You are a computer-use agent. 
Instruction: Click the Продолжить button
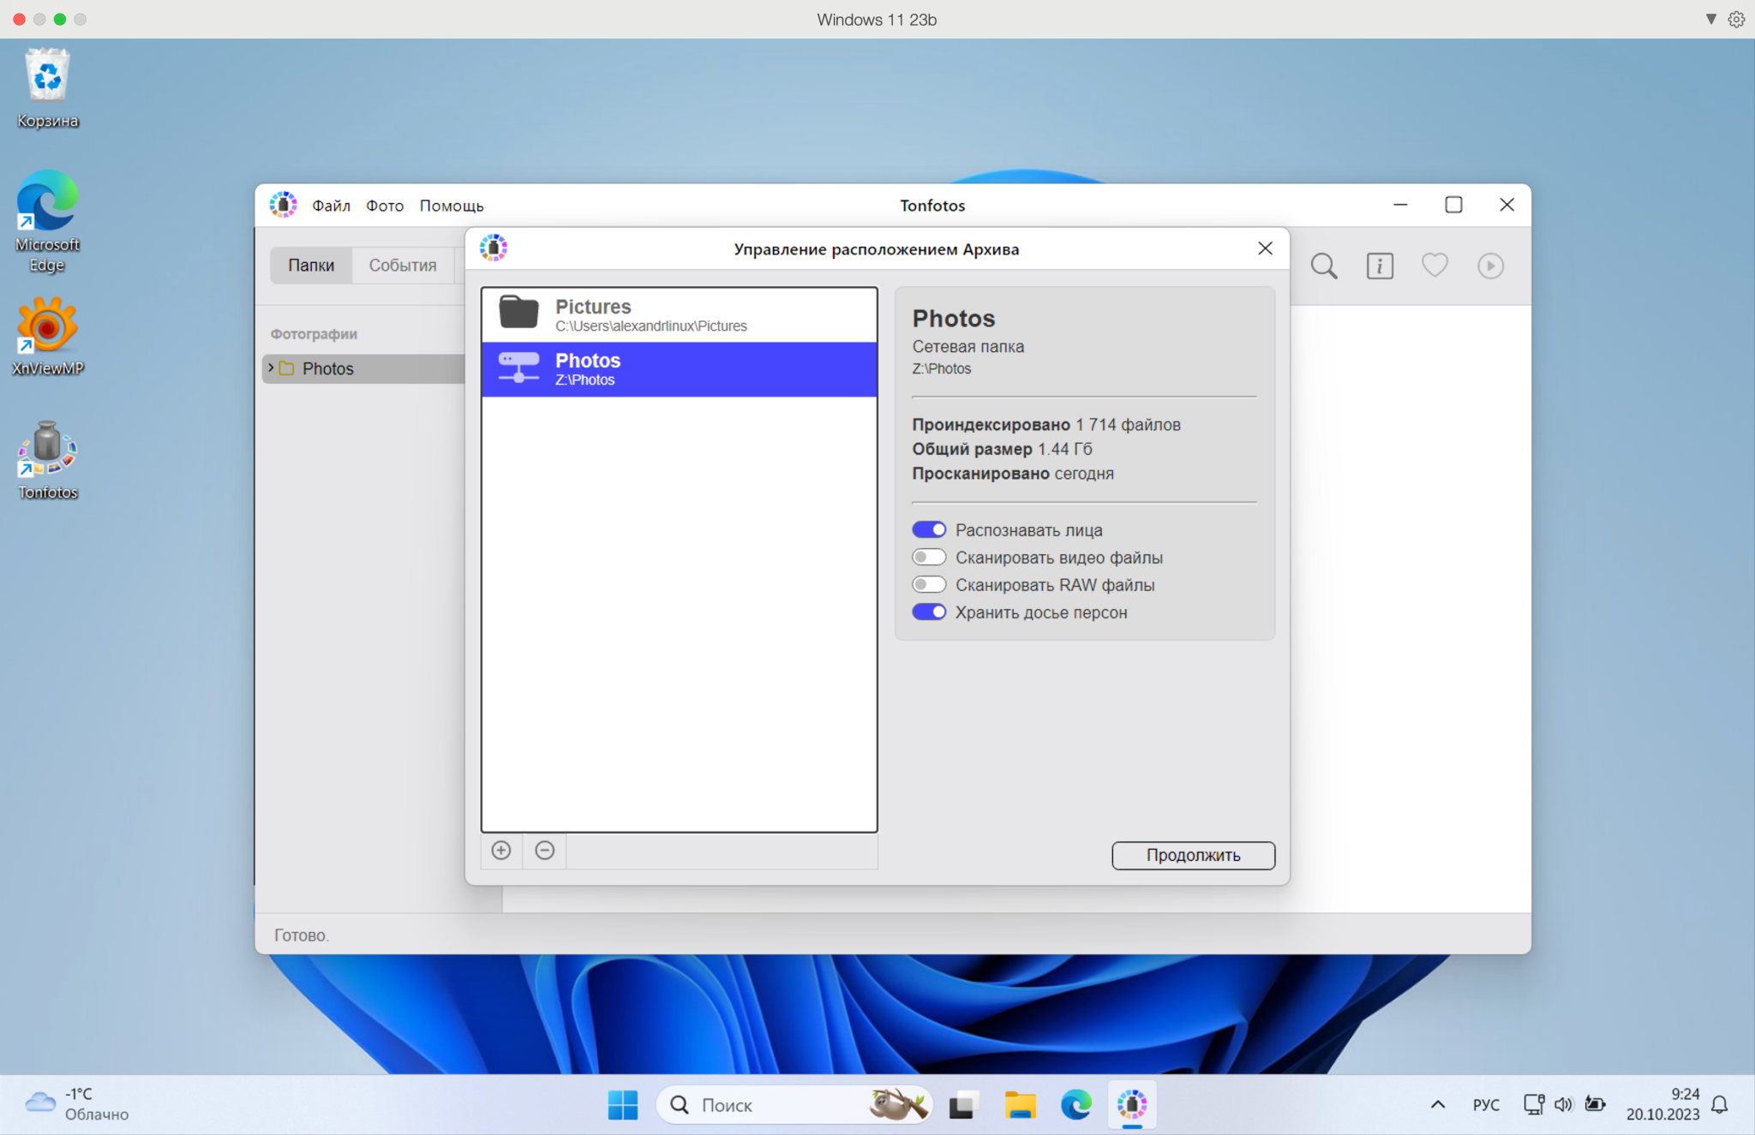[x=1193, y=855]
